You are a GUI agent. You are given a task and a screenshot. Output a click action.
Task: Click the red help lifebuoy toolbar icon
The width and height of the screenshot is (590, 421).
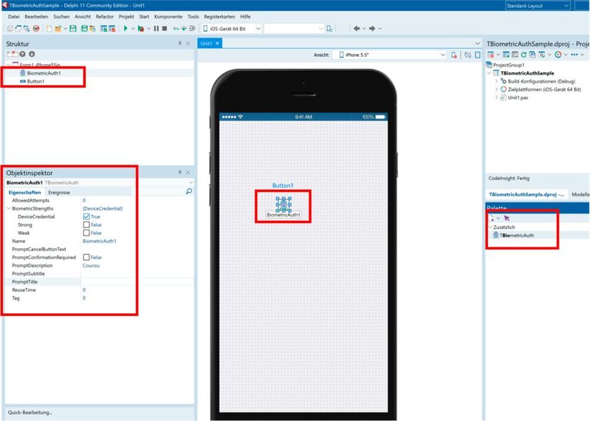[36, 29]
